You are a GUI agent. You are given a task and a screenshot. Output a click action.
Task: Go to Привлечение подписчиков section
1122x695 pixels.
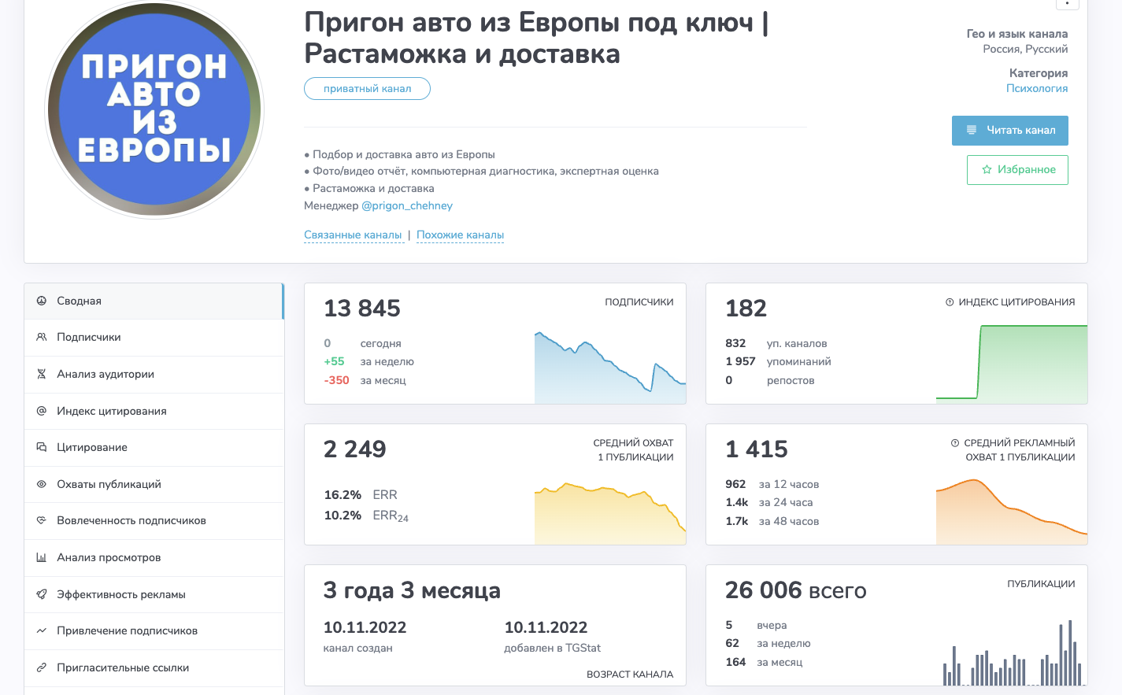click(154, 631)
